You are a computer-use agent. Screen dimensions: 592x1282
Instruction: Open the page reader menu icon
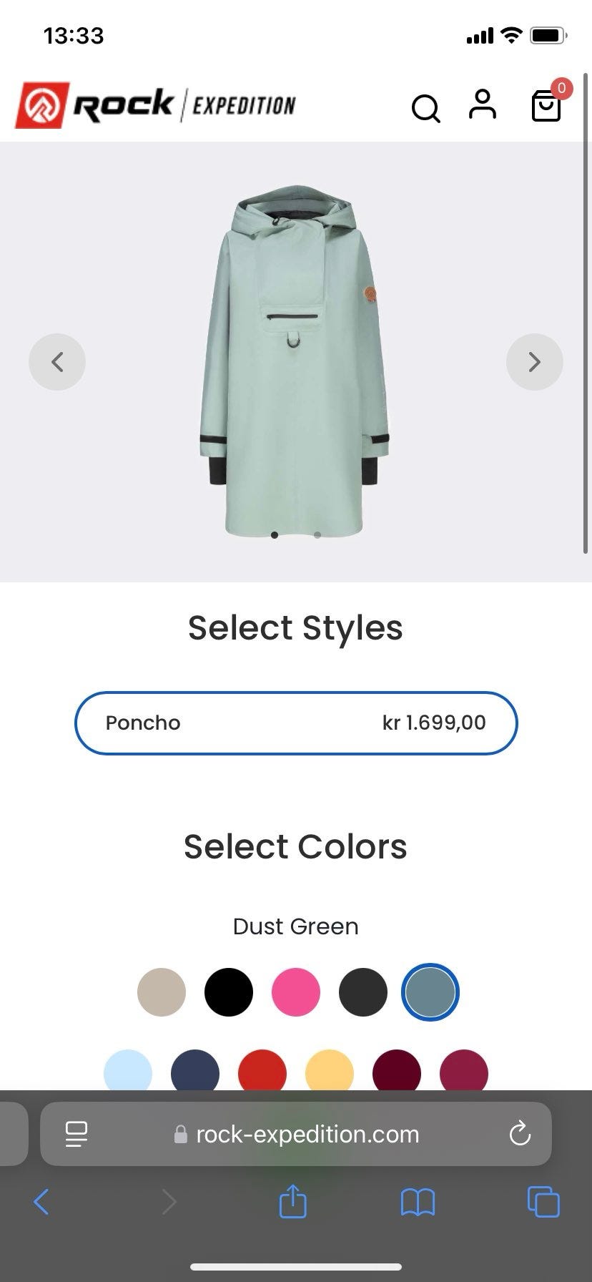tap(77, 1134)
